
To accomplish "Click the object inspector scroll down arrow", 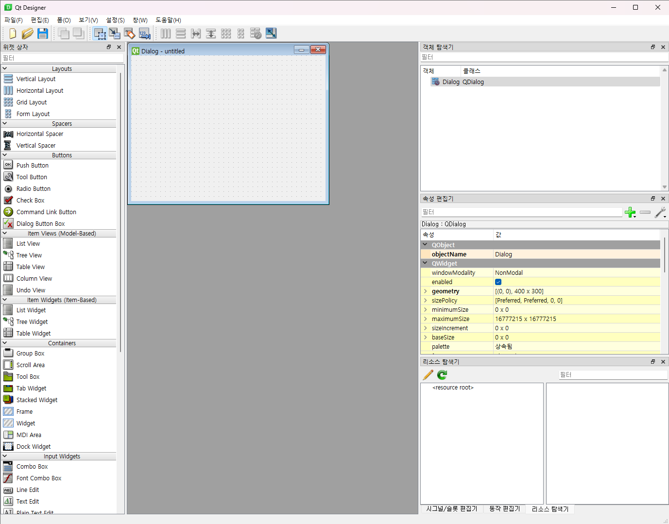I will click(665, 187).
